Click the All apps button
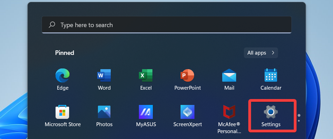The image size is (333, 139). [261, 53]
